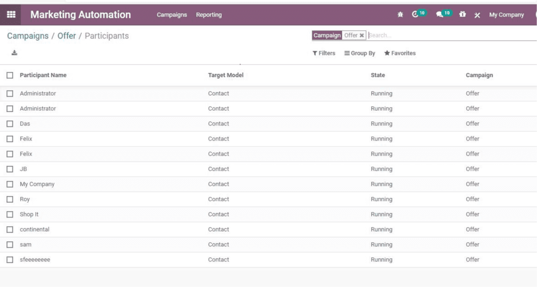537x287 pixels.
Task: Expand the Filters dropdown
Action: [x=324, y=53]
